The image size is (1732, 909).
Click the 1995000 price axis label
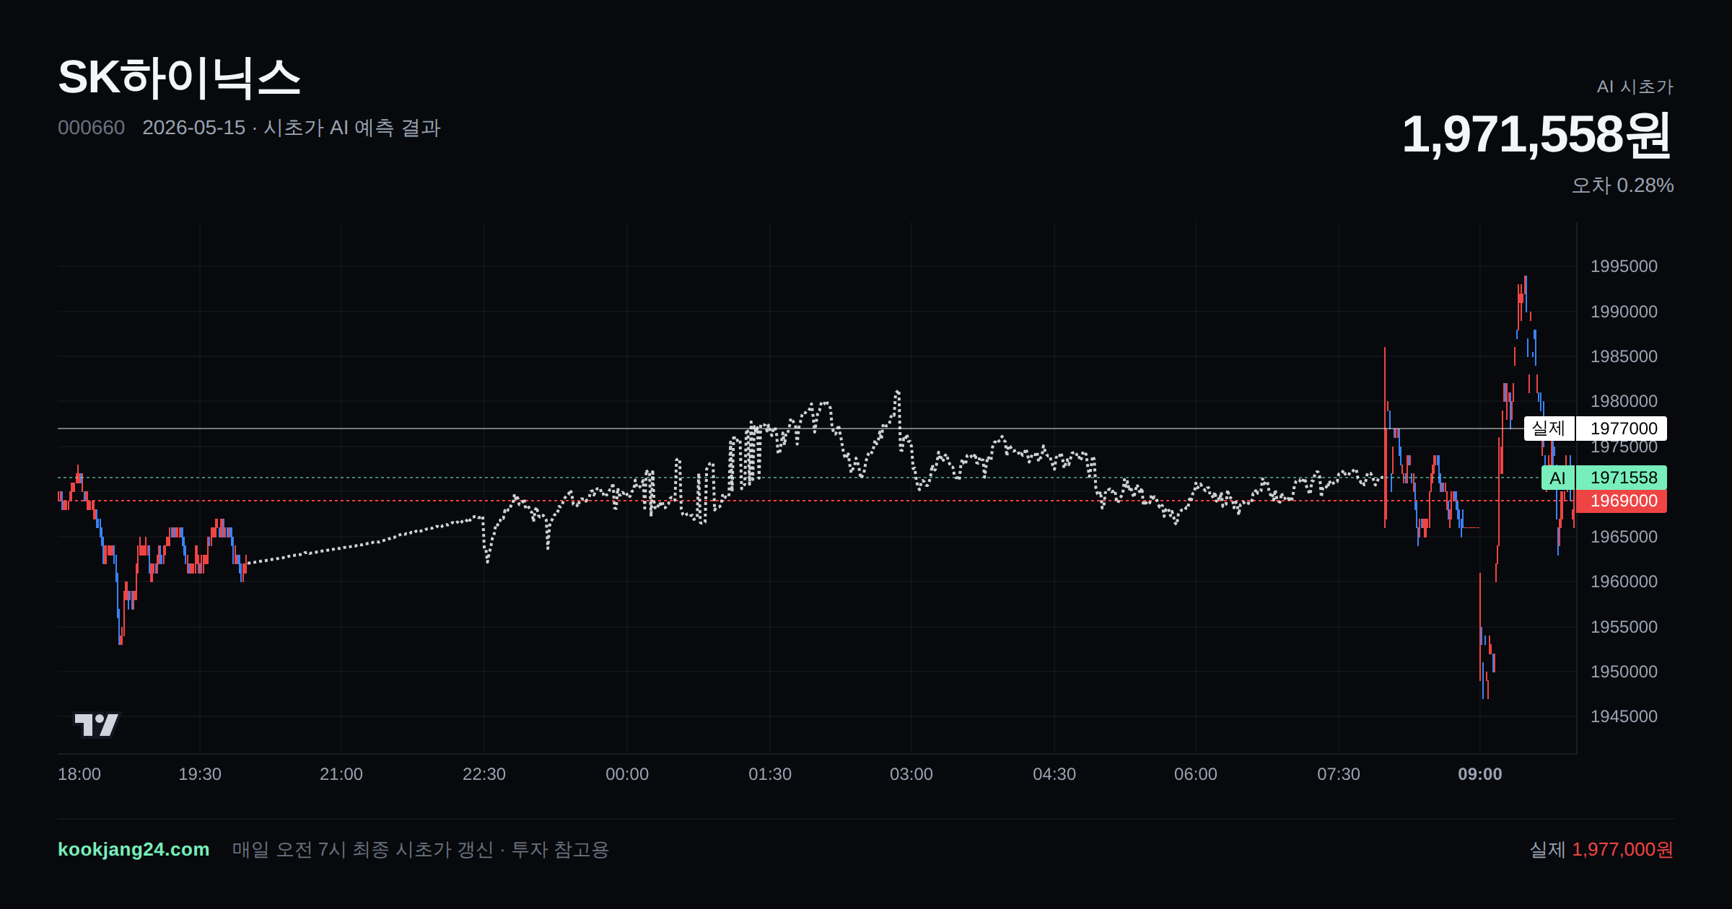pyautogui.click(x=1624, y=266)
